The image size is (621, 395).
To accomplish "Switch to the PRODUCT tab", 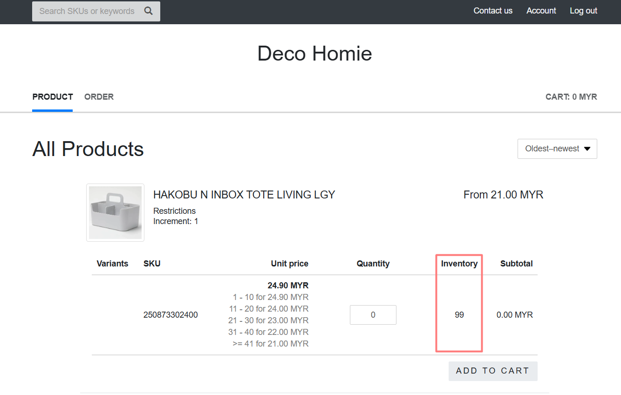I will (x=53, y=97).
